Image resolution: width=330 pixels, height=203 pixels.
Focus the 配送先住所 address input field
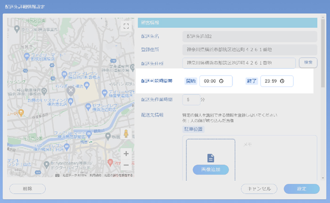239,63
